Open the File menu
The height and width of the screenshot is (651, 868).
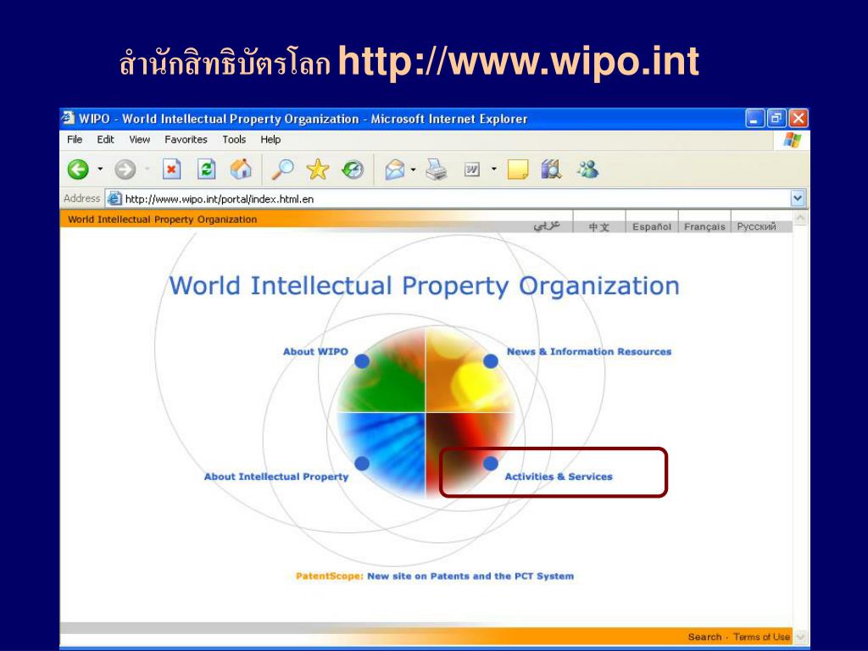click(x=75, y=140)
